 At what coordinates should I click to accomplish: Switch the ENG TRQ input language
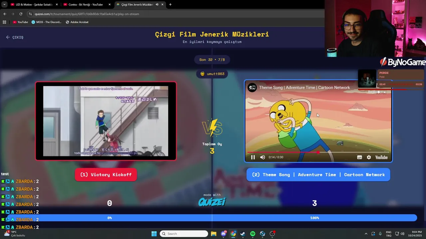tap(388, 234)
